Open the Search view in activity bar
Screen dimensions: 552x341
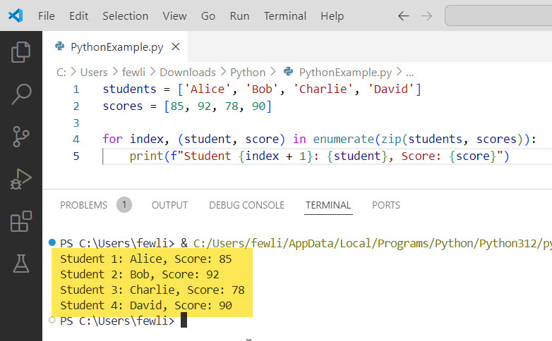point(21,94)
